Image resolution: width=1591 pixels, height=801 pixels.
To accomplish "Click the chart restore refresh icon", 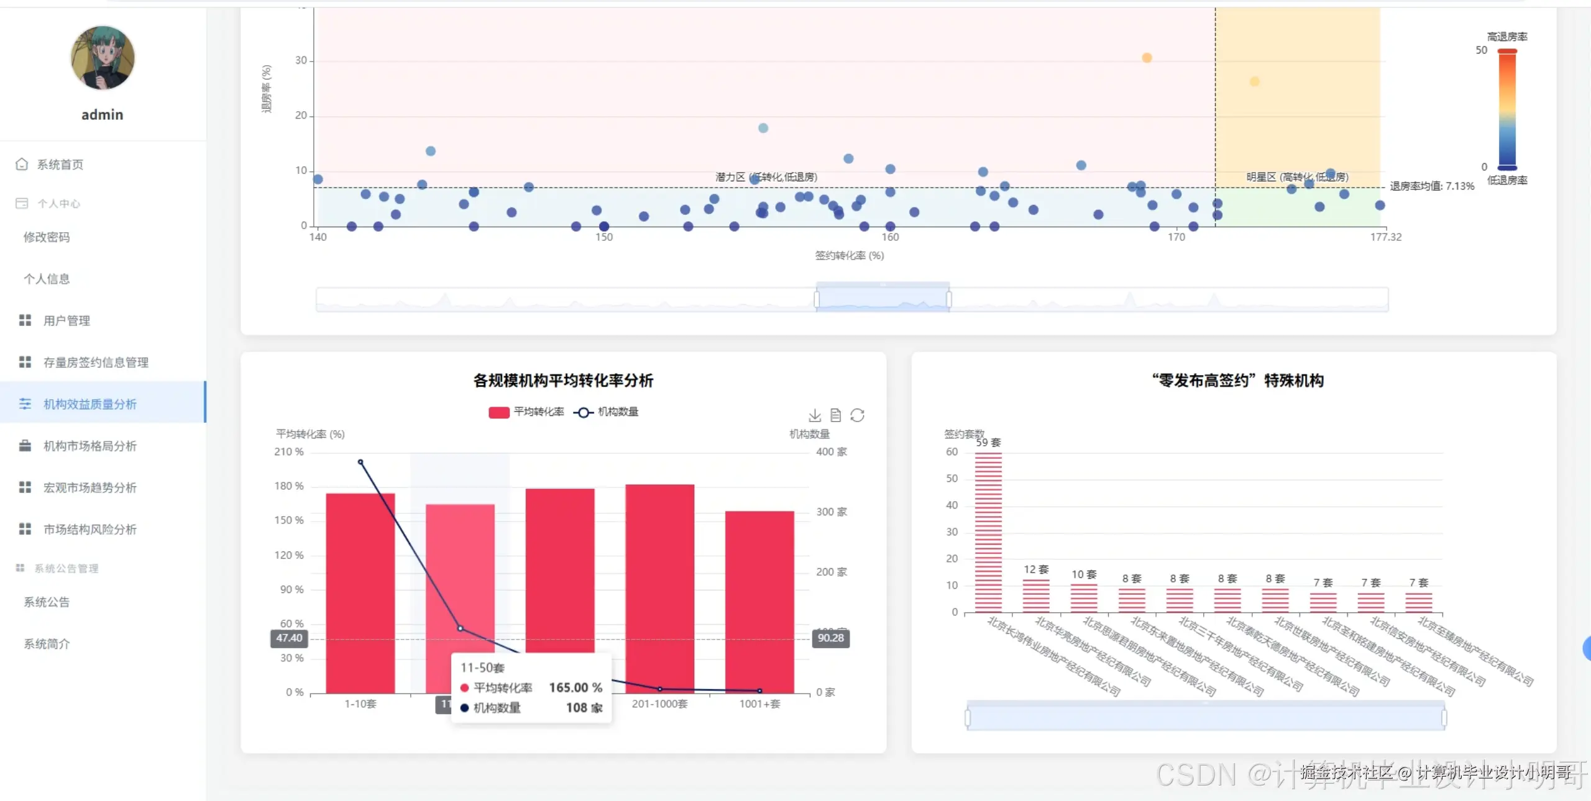I will 858,415.
